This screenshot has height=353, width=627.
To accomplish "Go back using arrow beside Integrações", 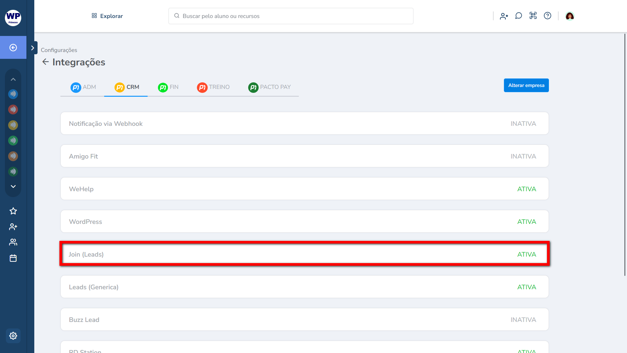I will point(45,62).
